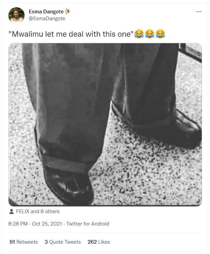Show the FELIX and 8 others tagged list

tap(38, 211)
